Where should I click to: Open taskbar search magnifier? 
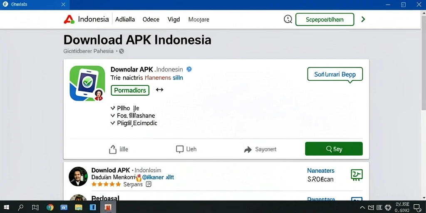(x=21, y=207)
